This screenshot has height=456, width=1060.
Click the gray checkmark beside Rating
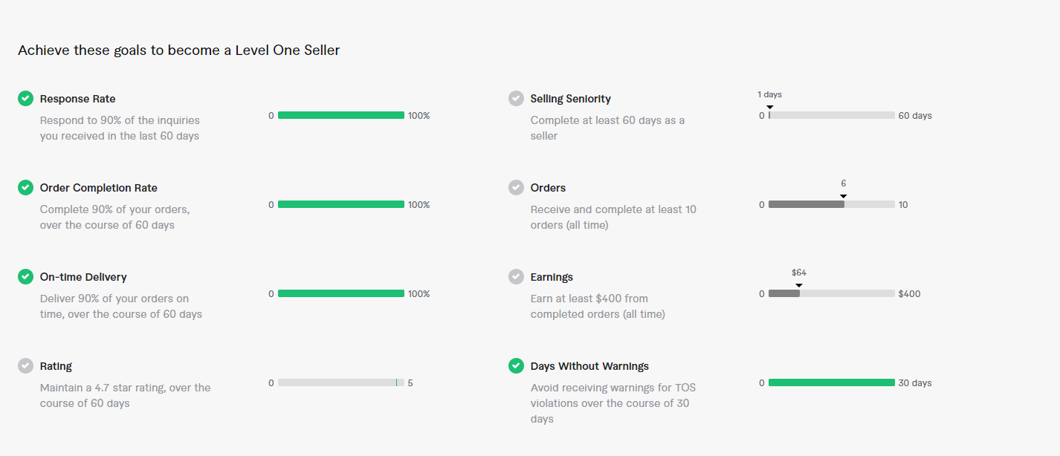point(26,366)
